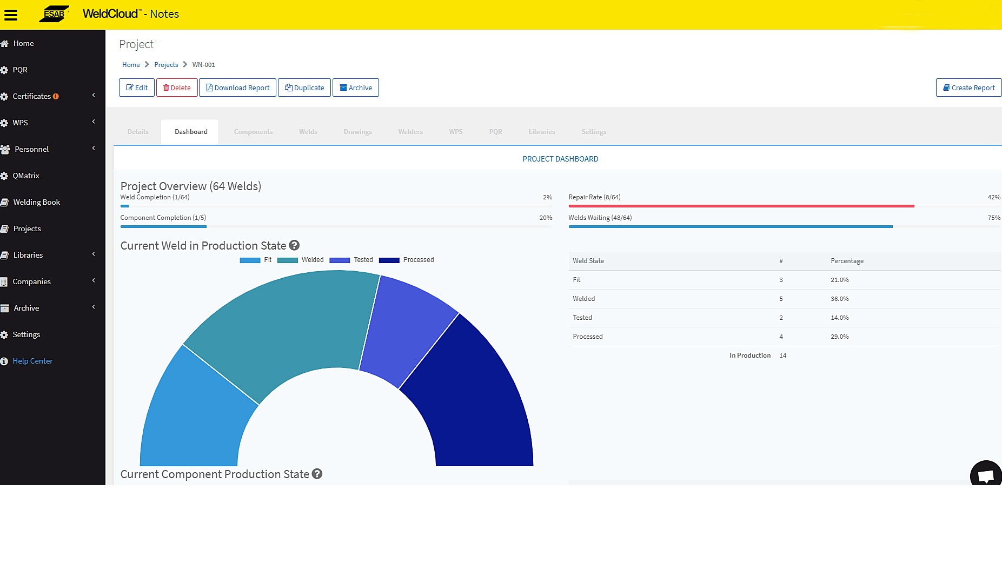Open the QMatrix section from the sidebar
This screenshot has width=1002, height=564.
[x=26, y=176]
